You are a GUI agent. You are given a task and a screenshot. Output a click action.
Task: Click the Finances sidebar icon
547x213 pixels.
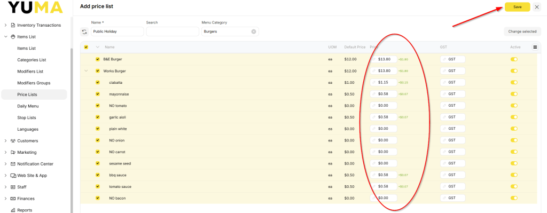coord(13,199)
